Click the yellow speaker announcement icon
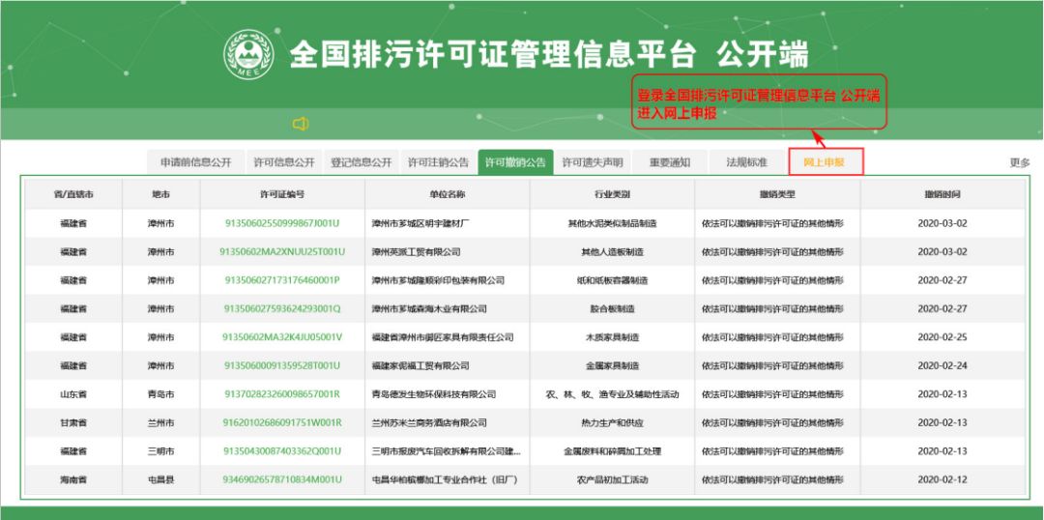The height and width of the screenshot is (520, 1044). click(x=301, y=124)
